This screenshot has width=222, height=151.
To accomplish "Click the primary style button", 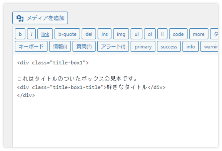I will pyautogui.click(x=143, y=46).
